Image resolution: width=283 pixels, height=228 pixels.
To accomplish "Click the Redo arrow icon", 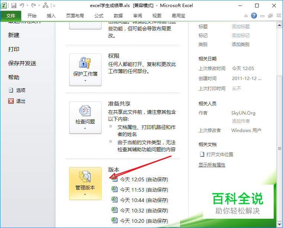I will pyautogui.click(x=33, y=6).
